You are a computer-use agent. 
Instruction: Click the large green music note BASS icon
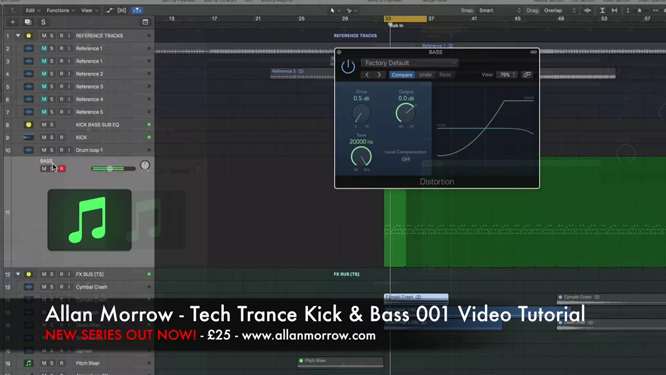(x=89, y=220)
